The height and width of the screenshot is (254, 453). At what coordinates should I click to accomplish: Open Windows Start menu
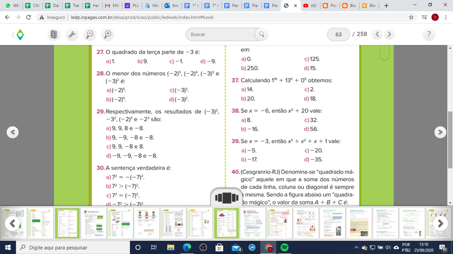8,247
